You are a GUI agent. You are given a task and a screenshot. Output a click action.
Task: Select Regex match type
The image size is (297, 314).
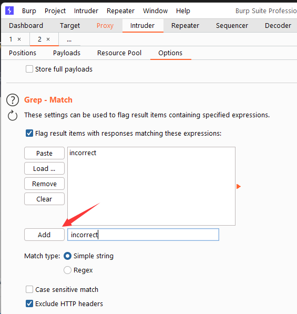67,270
